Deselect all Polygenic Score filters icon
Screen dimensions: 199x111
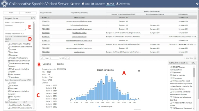point(34,18)
